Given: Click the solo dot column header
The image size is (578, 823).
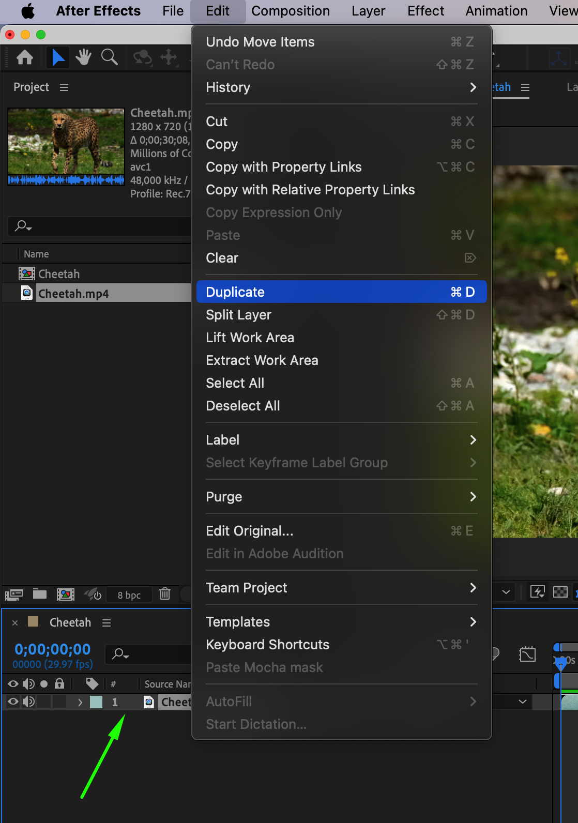Looking at the screenshot, I should 44,684.
